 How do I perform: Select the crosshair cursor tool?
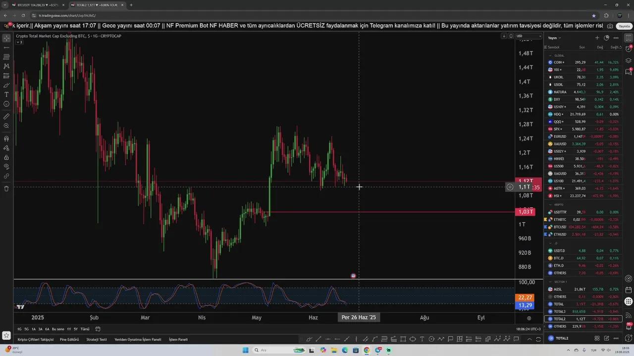(x=6, y=38)
